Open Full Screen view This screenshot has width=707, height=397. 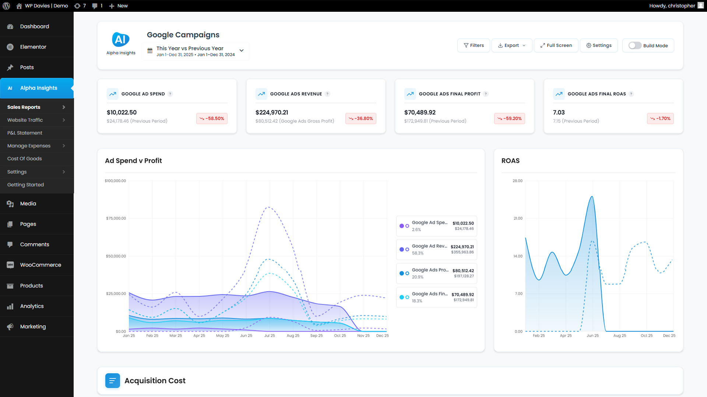[x=556, y=46]
